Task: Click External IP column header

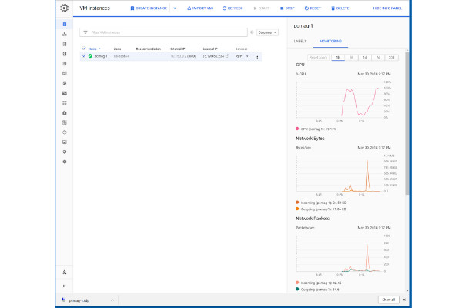Action: (x=209, y=49)
